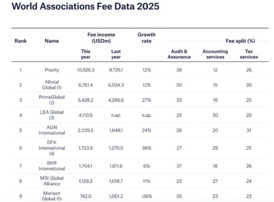Click the MSI Global Alliance name
The image size is (274, 202).
52,181
